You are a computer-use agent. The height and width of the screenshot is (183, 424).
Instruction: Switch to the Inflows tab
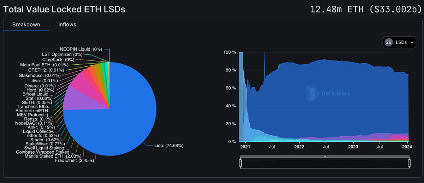67,25
